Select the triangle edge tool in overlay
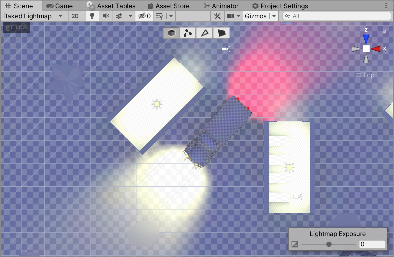 (205, 33)
